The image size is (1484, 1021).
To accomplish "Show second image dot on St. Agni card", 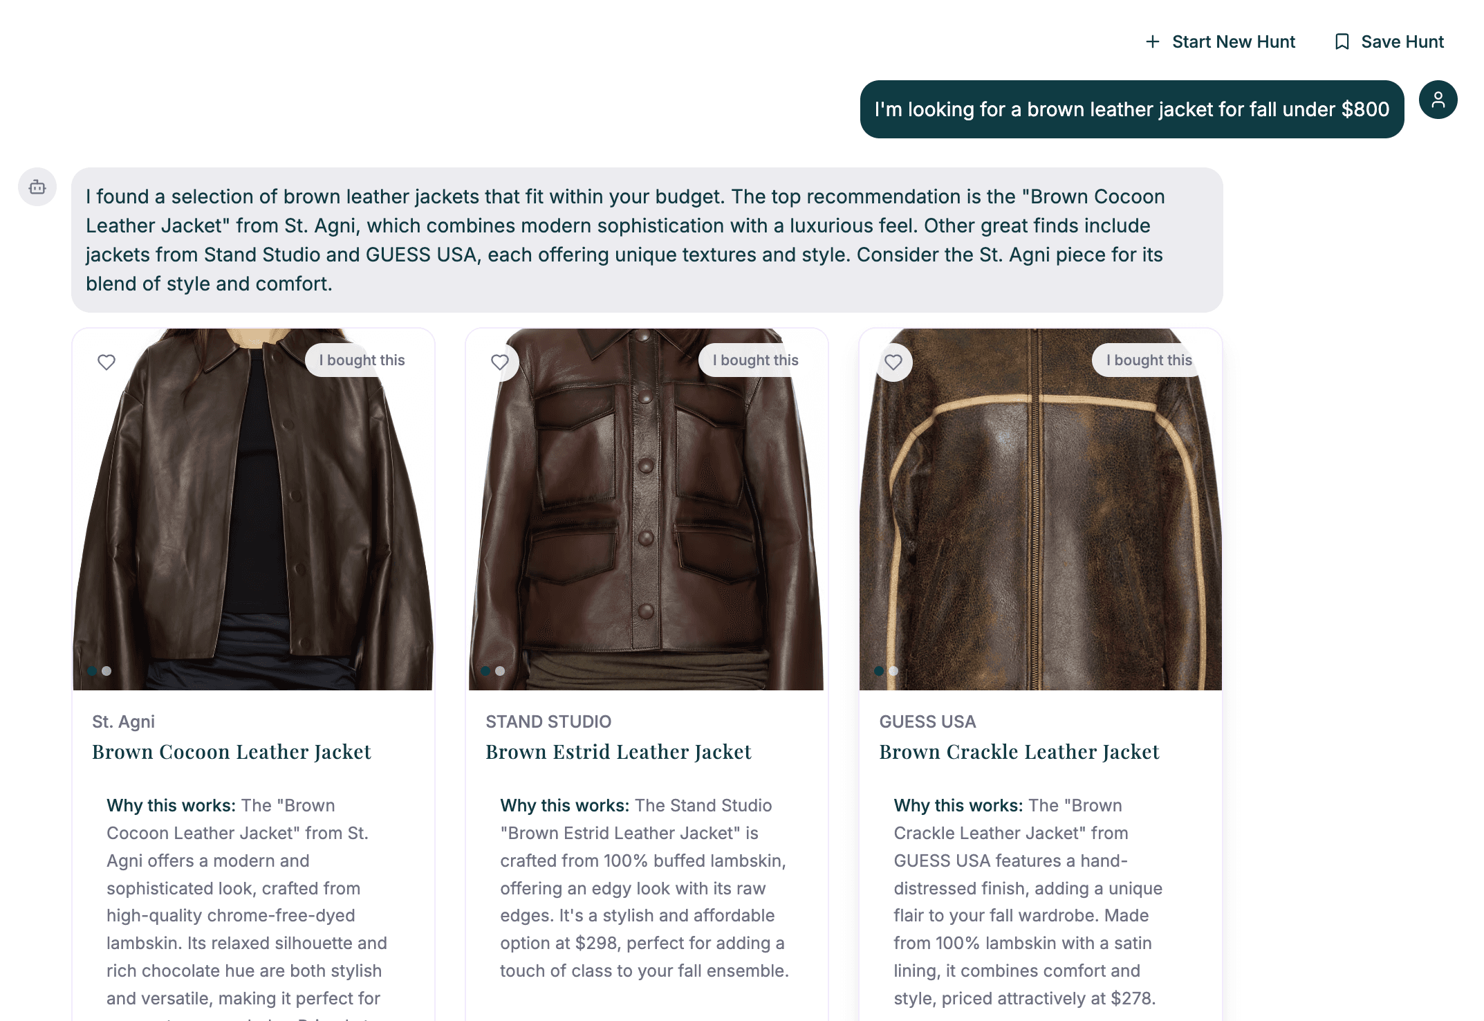I will [106, 671].
